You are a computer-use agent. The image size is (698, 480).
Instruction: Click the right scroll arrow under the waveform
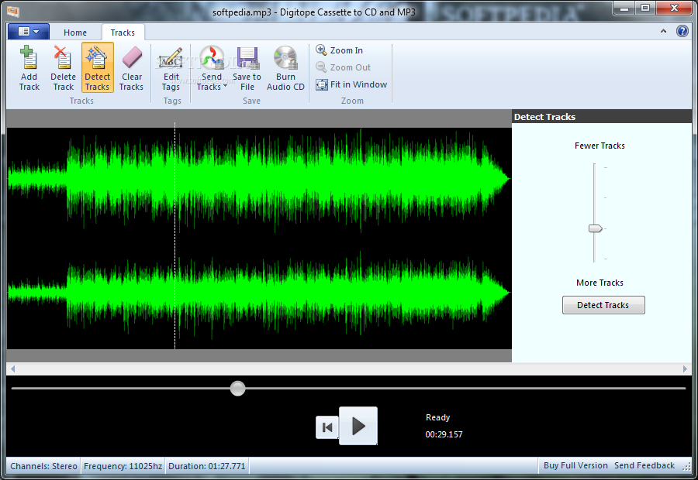click(x=685, y=369)
